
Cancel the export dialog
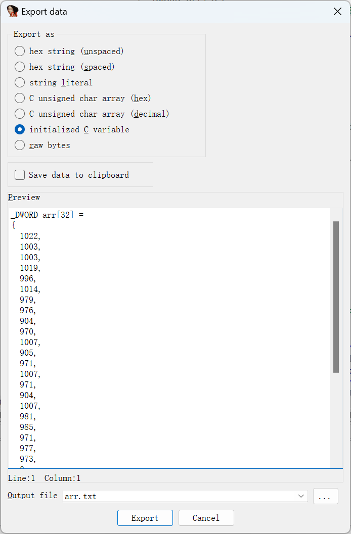click(206, 518)
